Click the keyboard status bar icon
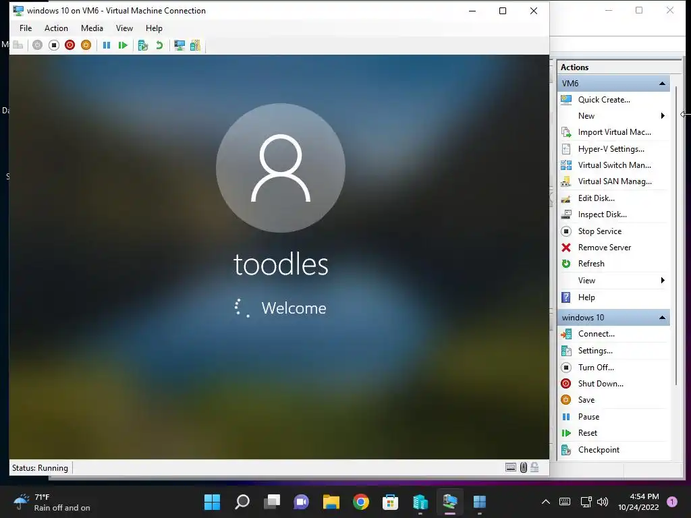Image resolution: width=691 pixels, height=518 pixels. click(510, 467)
